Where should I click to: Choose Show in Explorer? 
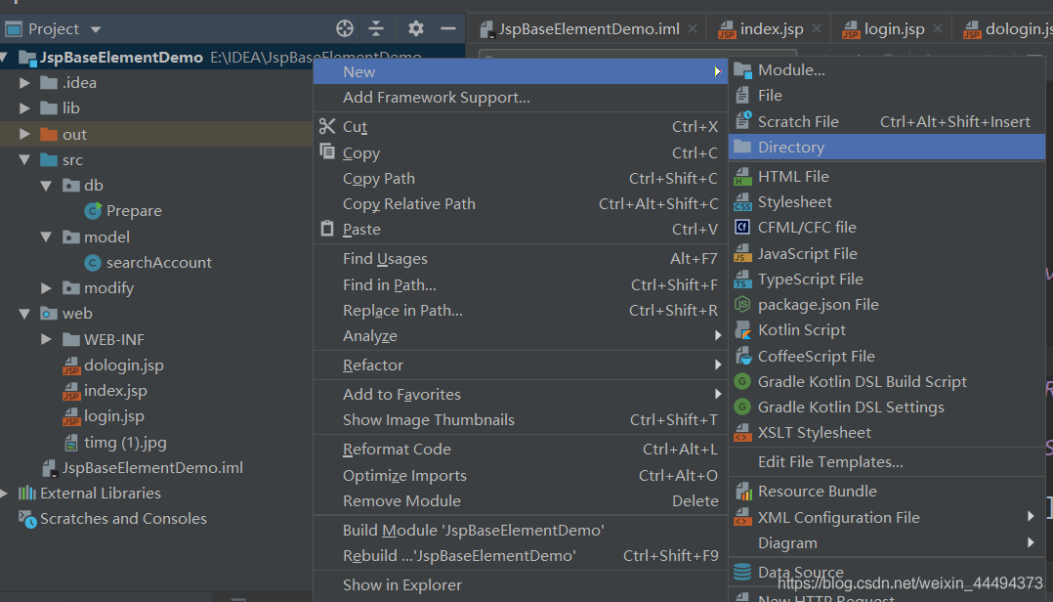pos(521,585)
